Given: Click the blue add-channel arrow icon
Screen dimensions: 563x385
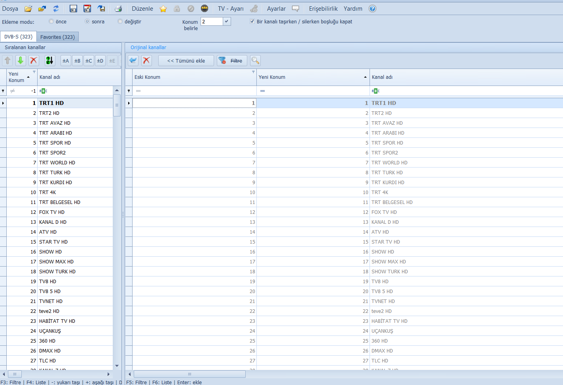Looking at the screenshot, I should [x=133, y=61].
